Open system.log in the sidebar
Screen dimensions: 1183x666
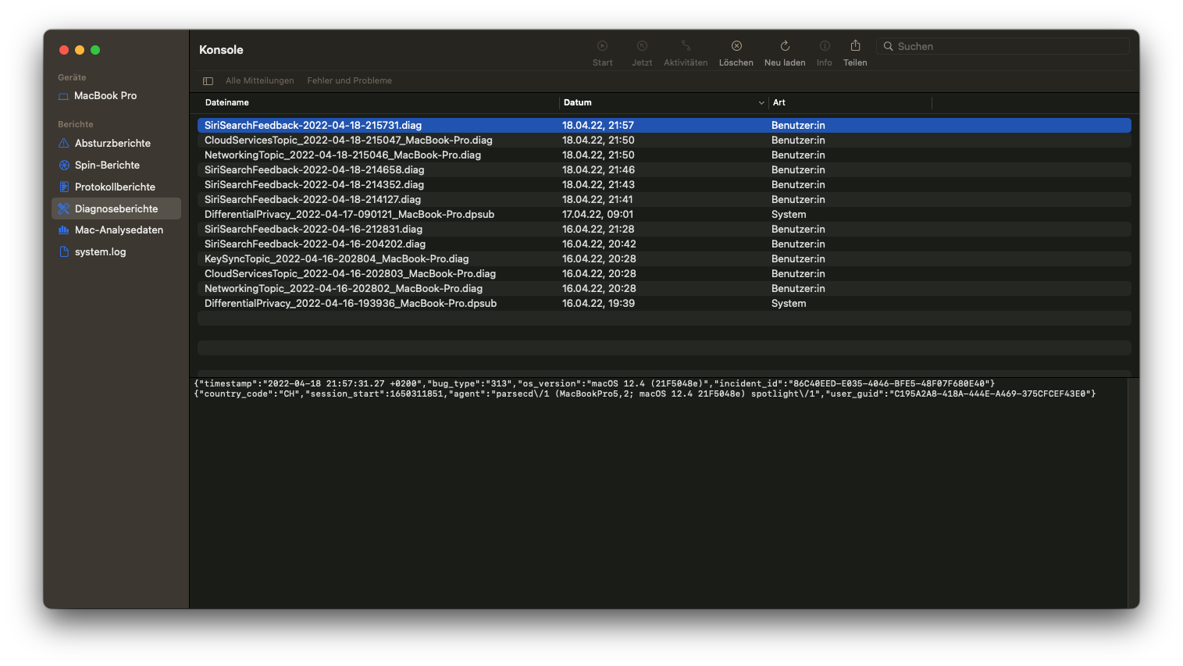click(100, 252)
